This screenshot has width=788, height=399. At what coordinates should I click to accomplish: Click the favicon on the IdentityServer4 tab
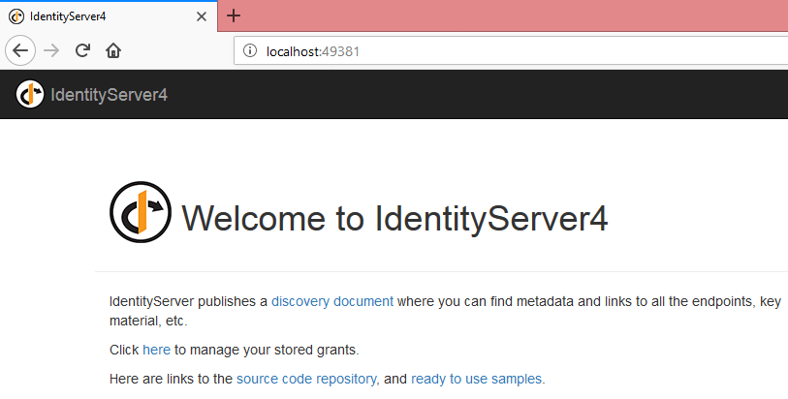tap(16, 16)
